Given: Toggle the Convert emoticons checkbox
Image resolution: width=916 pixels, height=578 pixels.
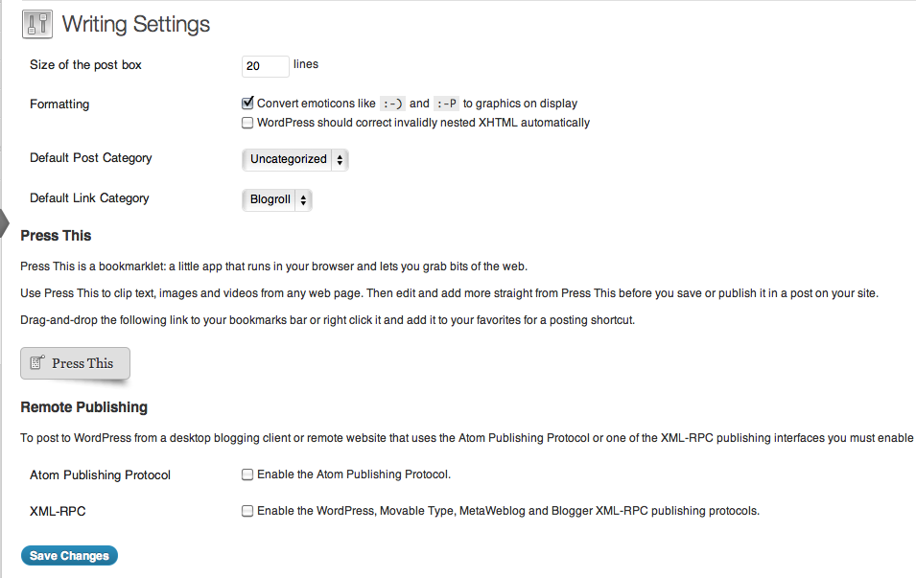Looking at the screenshot, I should point(247,104).
